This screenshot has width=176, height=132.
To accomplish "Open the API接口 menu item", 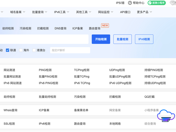I will tap(125, 12).
